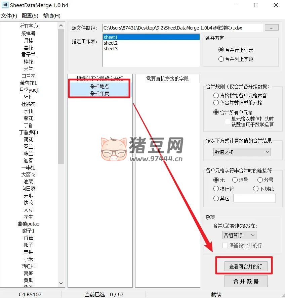Expand the 数值之和 calculation dropdown
Viewport: 285px width, 298px height.
(x=242, y=152)
